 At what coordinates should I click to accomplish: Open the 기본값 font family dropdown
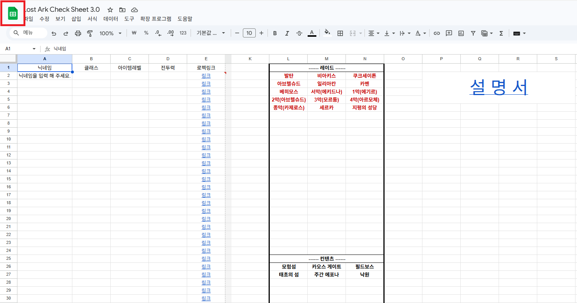coord(211,33)
